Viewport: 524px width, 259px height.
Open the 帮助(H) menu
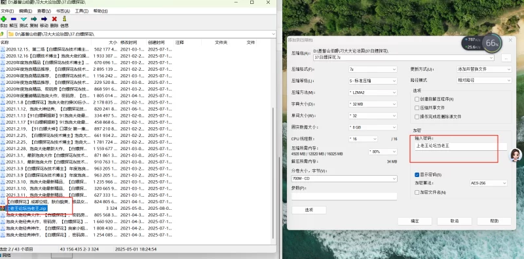(100, 11)
